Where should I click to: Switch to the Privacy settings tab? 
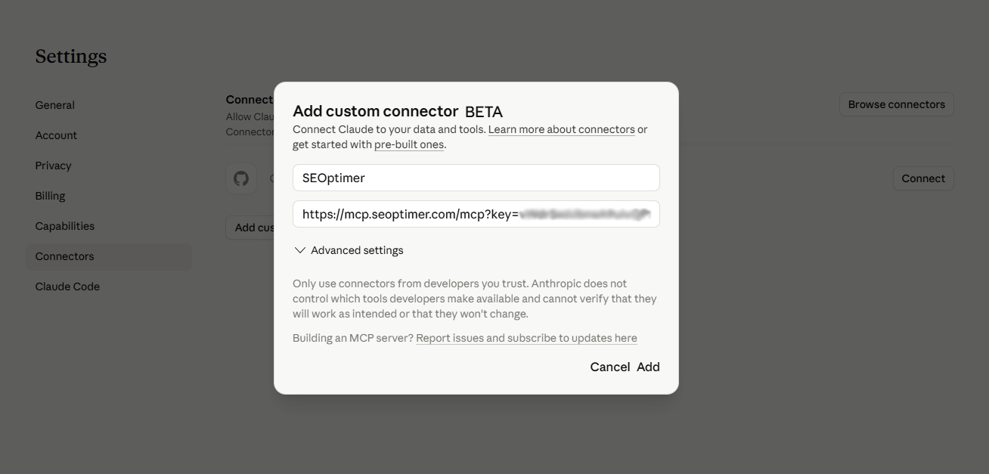click(53, 165)
